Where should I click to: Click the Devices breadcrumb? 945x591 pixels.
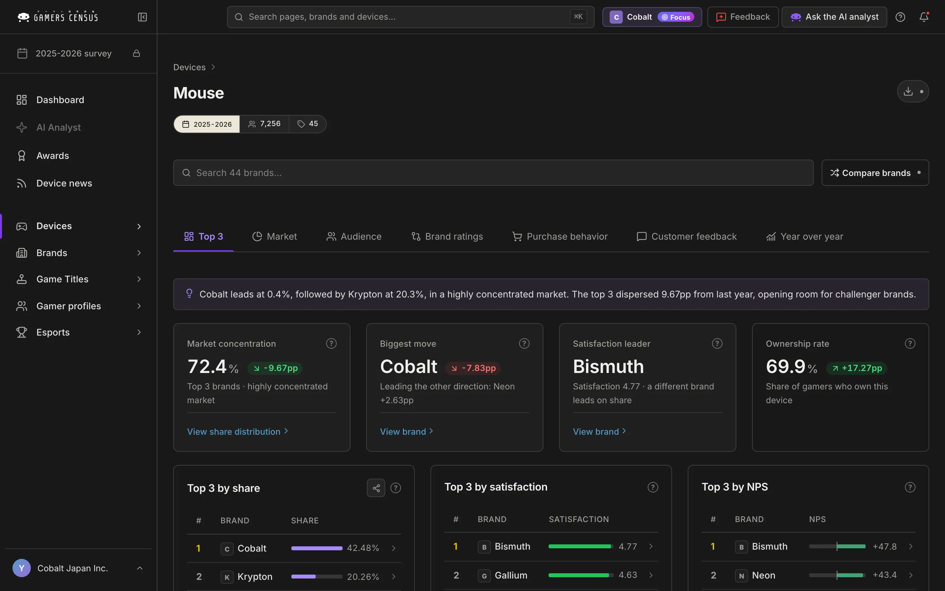(189, 67)
